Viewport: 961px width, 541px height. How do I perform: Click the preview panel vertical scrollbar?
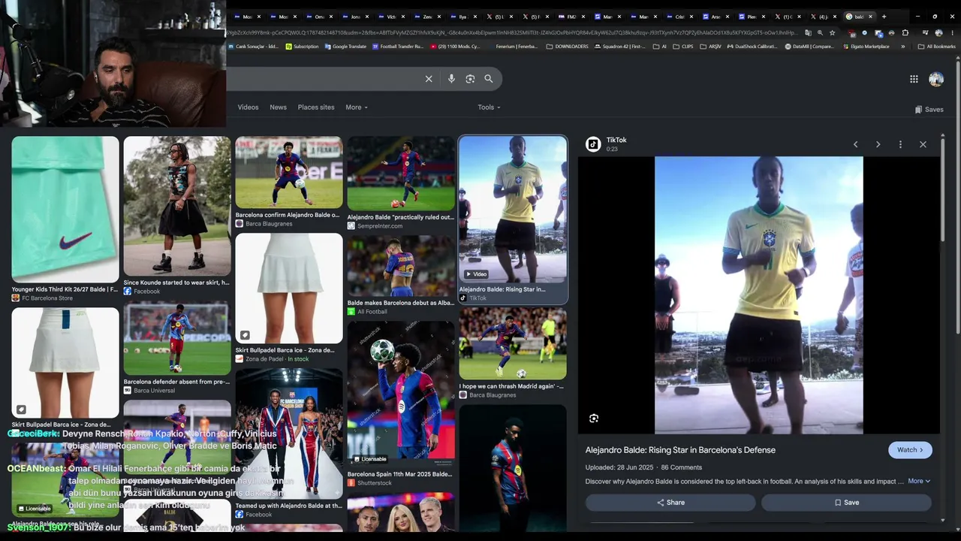click(x=944, y=190)
